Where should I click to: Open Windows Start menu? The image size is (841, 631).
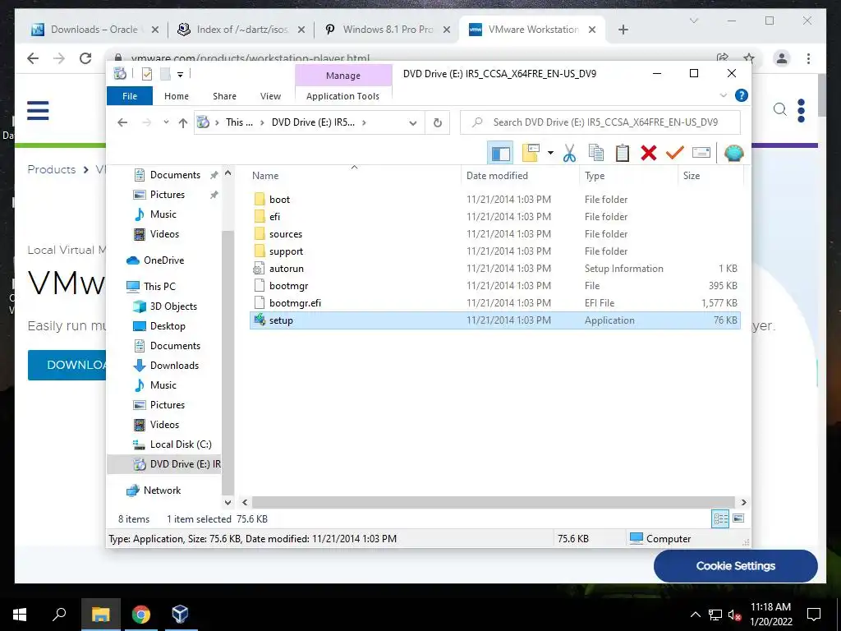point(20,615)
